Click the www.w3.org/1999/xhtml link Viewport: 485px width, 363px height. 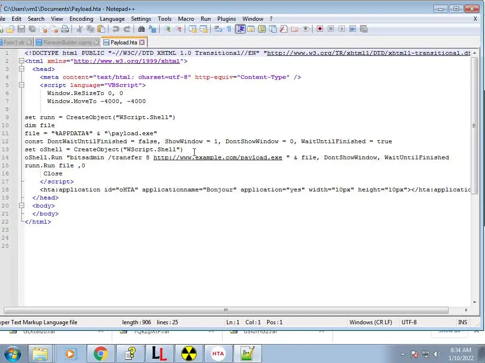pos(127,61)
